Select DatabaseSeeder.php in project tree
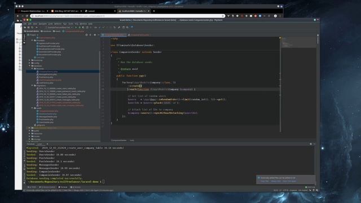 coord(46,114)
